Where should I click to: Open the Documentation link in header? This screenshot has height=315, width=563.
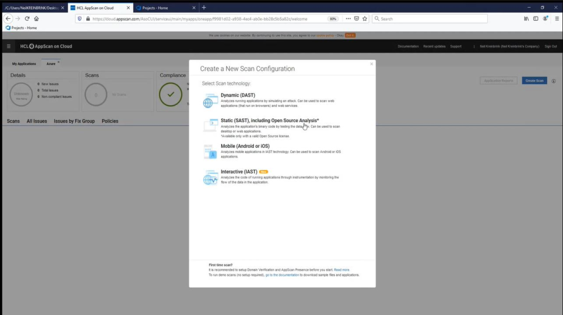(x=408, y=46)
